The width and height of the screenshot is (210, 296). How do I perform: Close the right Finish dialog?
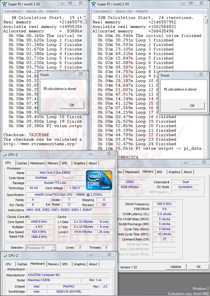(x=201, y=74)
